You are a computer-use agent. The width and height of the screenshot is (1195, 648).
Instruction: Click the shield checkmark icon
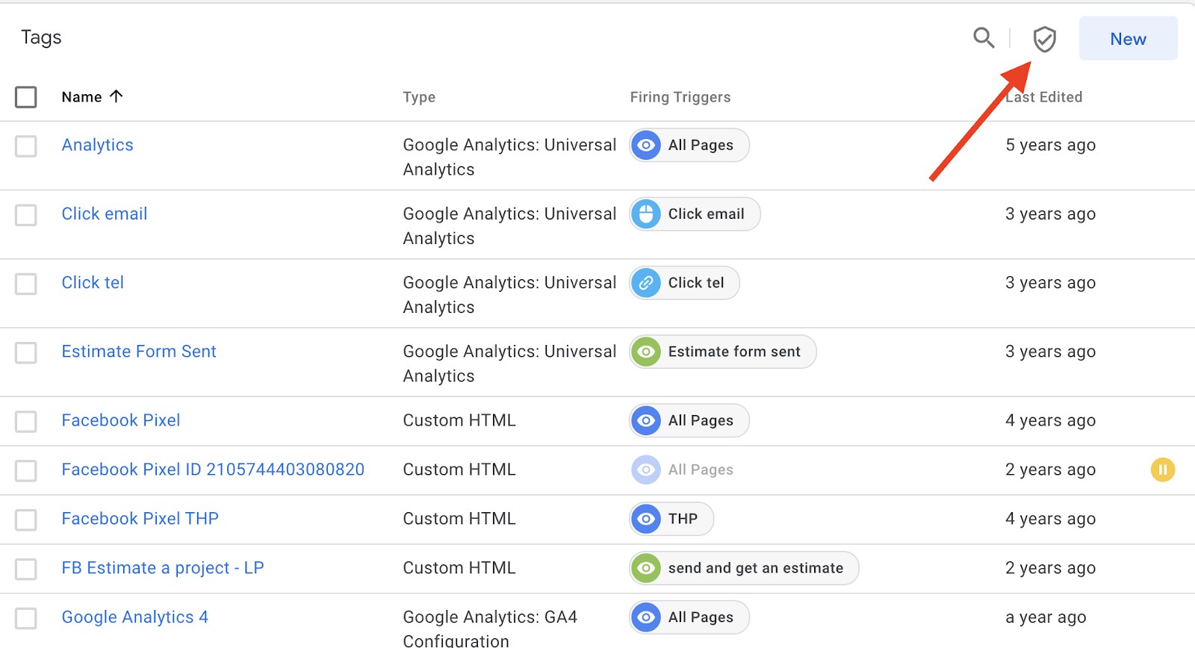1044,40
